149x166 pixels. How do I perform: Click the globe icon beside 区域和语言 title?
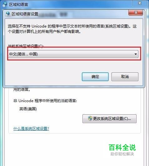coord(5,4)
